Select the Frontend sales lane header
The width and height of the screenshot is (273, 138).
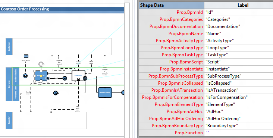point(16,93)
